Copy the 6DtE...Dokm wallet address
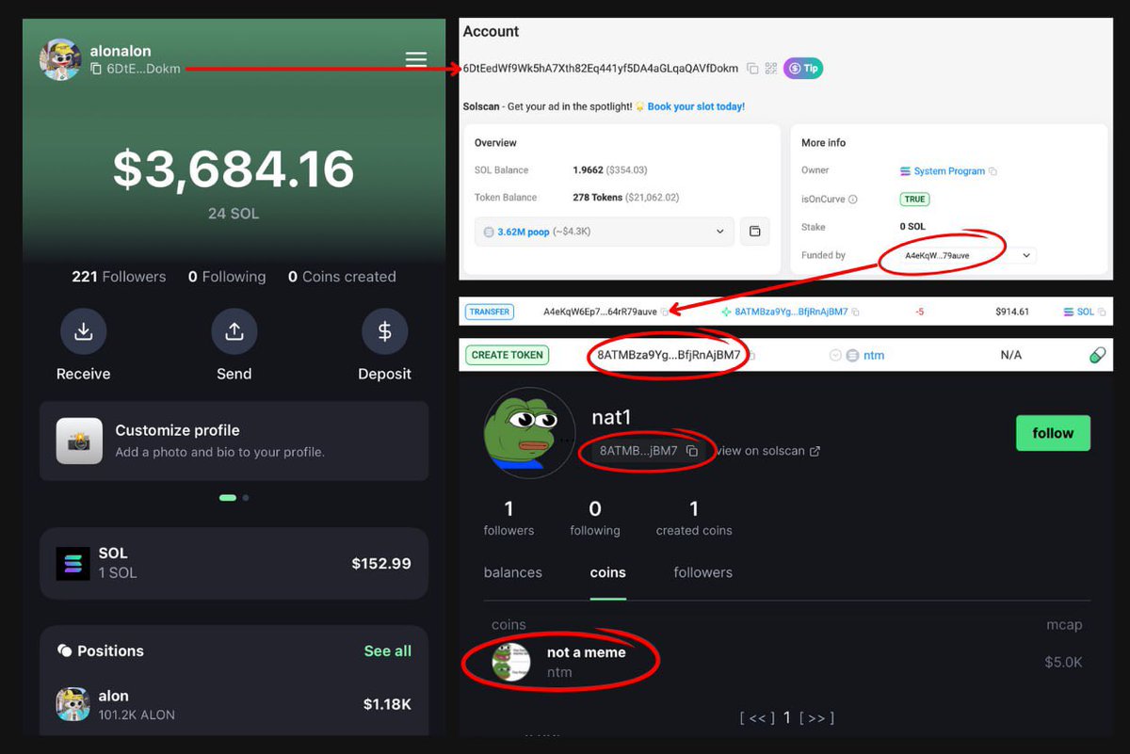Viewport: 1130px width, 754px height. [x=96, y=69]
